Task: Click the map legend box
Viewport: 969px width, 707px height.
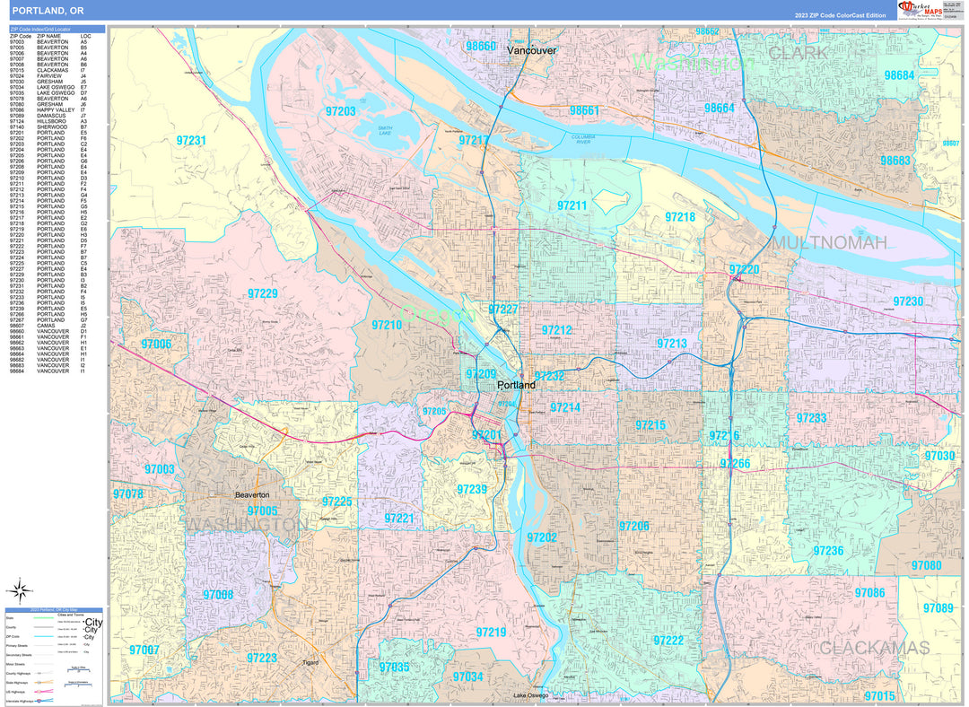Action: [54, 654]
